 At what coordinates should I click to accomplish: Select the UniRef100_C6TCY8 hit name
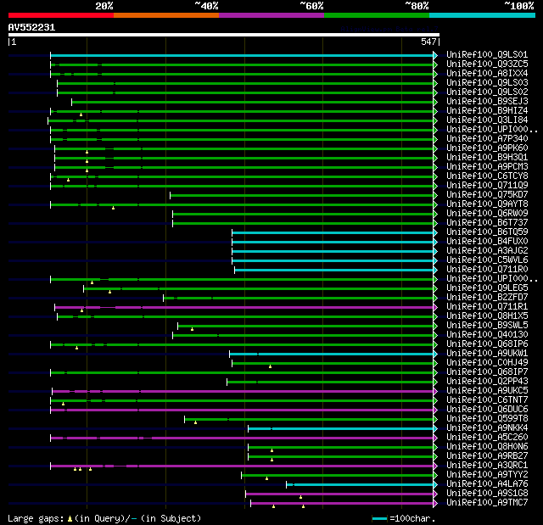487,176
